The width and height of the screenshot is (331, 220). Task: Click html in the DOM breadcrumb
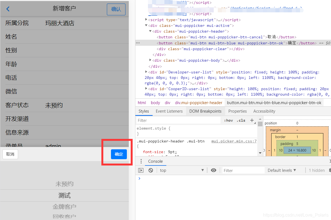[142, 103]
